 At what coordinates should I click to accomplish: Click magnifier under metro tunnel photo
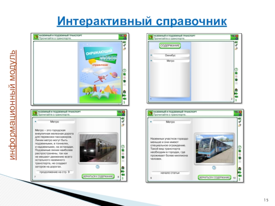[x=98, y=167]
